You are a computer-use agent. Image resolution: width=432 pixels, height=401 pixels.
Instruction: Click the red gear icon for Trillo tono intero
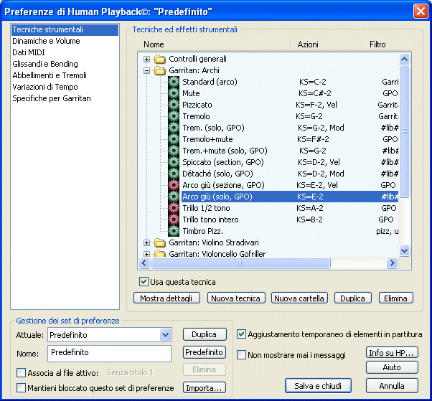coord(174,220)
